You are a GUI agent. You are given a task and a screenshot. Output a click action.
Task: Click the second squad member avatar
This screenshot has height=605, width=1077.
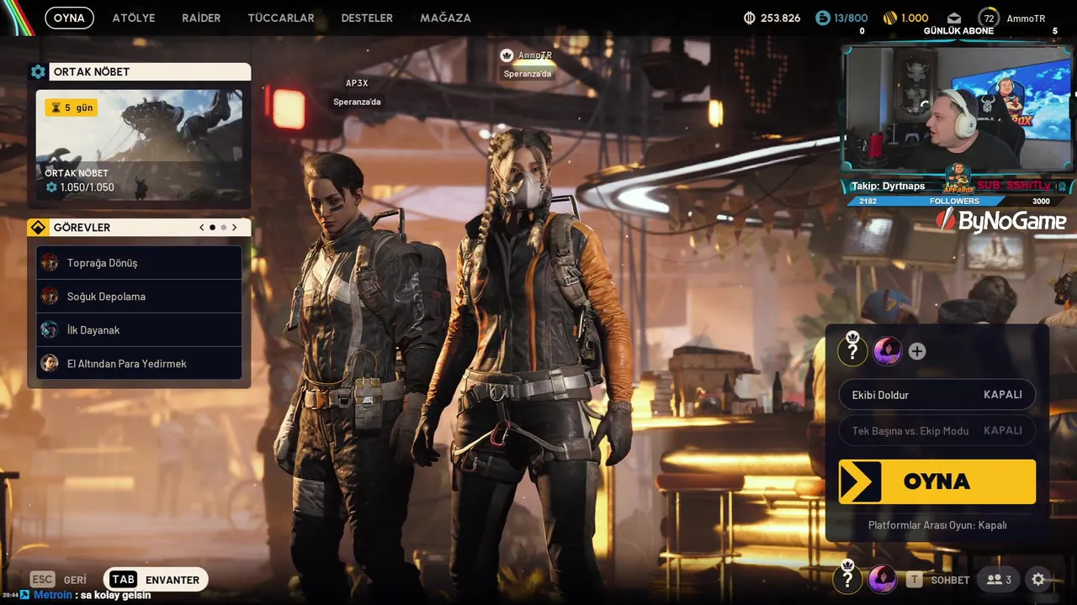pyautogui.click(x=888, y=351)
